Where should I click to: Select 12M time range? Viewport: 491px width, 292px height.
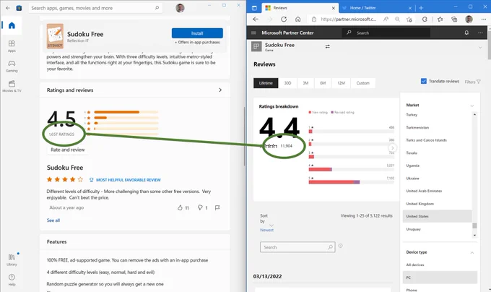click(x=341, y=83)
